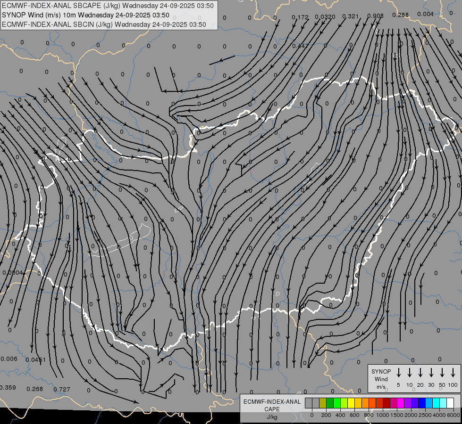Pick the pure blue CAPE swatch
Screen dimensions: 462x424
click(422, 403)
